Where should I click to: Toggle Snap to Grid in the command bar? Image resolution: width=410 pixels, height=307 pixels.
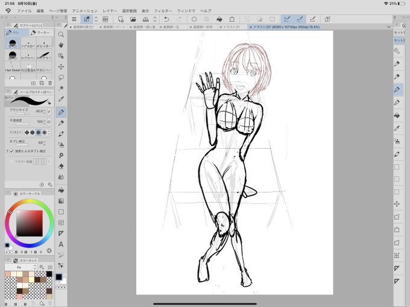(x=313, y=19)
